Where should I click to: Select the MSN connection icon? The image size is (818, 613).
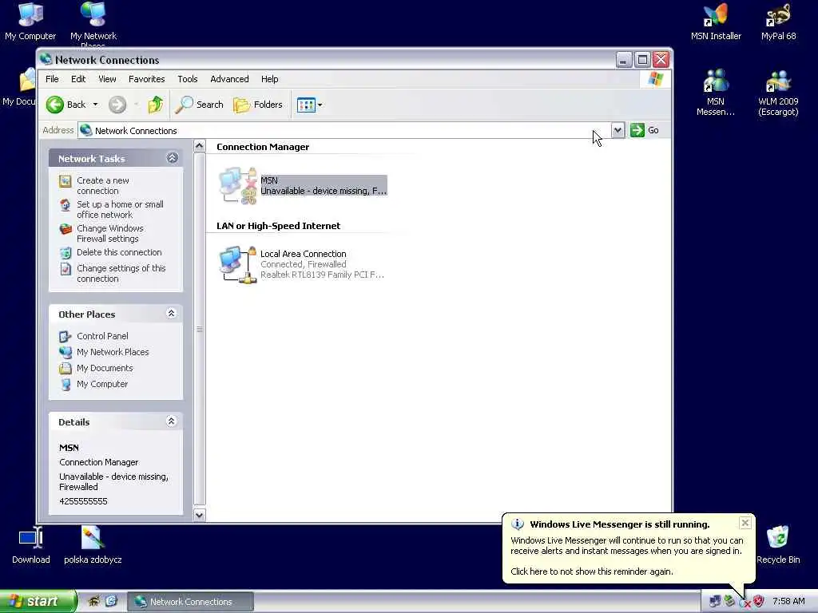click(238, 185)
